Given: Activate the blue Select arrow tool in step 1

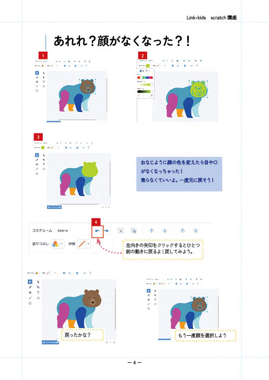Looking at the screenshot, I should click(x=37, y=72).
